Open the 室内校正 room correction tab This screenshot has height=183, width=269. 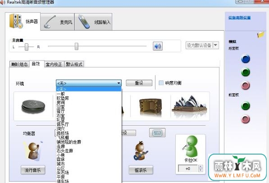pos(54,64)
